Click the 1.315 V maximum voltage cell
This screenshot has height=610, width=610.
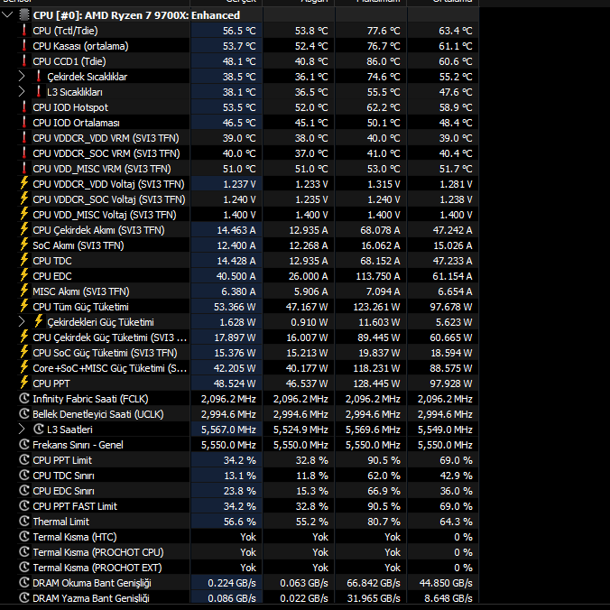pos(371,184)
